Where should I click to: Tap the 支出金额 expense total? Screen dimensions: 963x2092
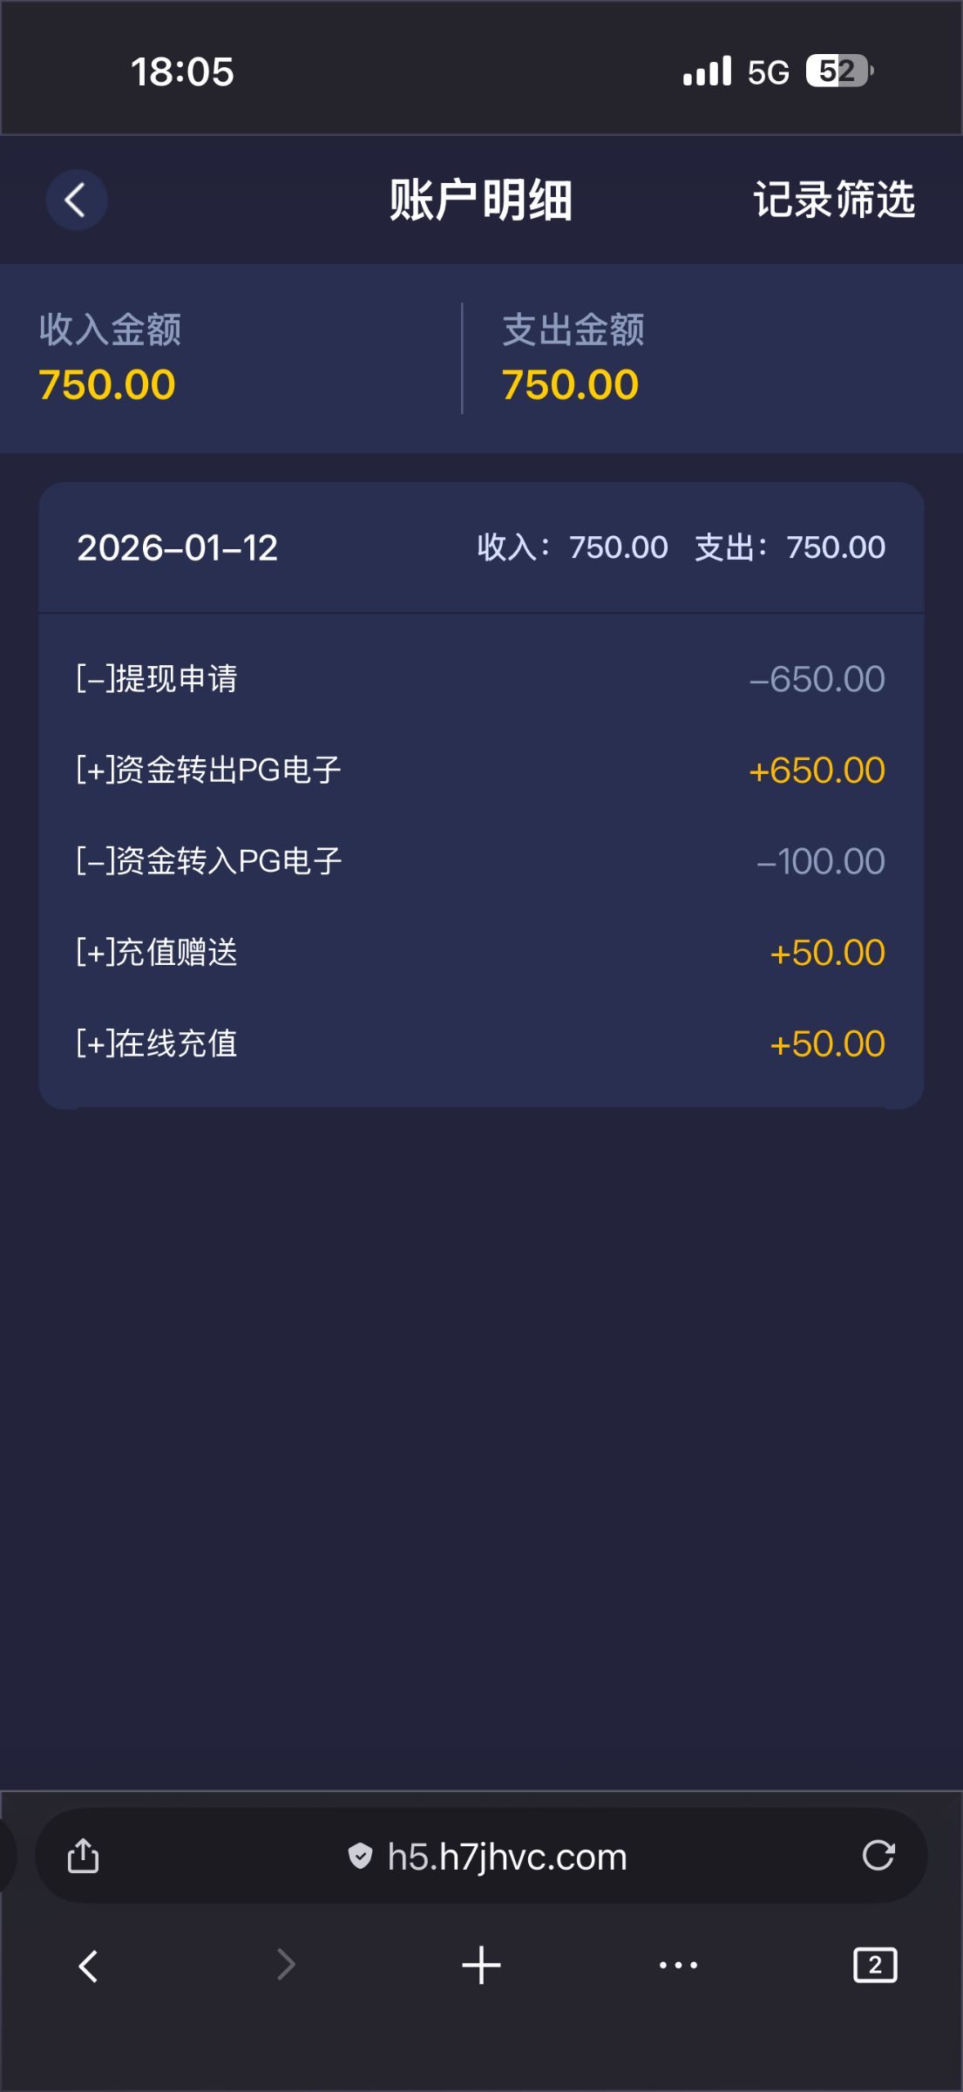(x=572, y=358)
